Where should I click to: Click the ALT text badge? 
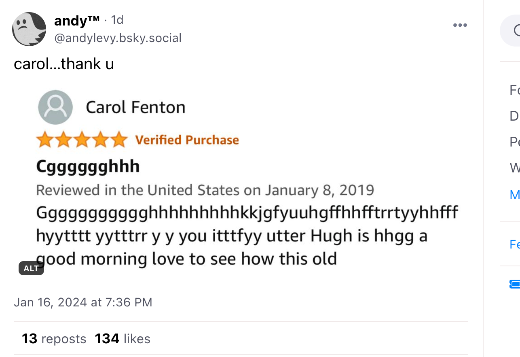pyautogui.click(x=31, y=268)
